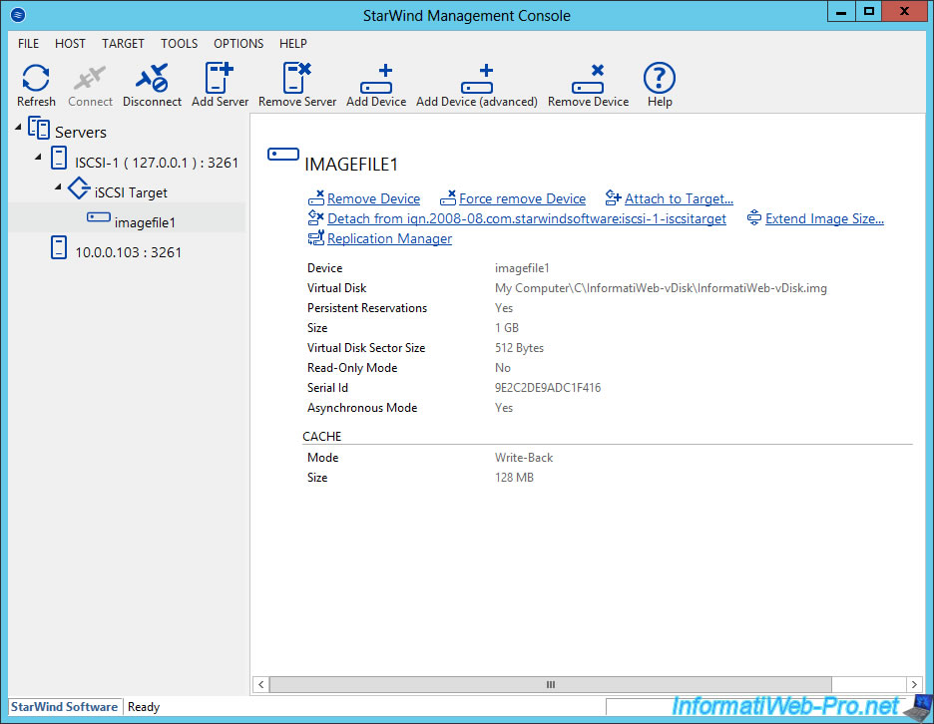
Task: Open the OPTIONS menu
Action: 238,43
